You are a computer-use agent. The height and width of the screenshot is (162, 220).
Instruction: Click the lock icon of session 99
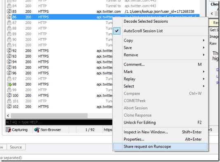pyautogui.click(x=9, y=90)
